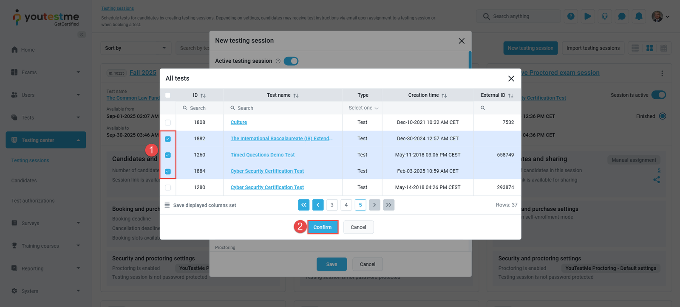This screenshot has height=307, width=680.
Task: Check the box for test 1808 Culture
Action: click(168, 123)
